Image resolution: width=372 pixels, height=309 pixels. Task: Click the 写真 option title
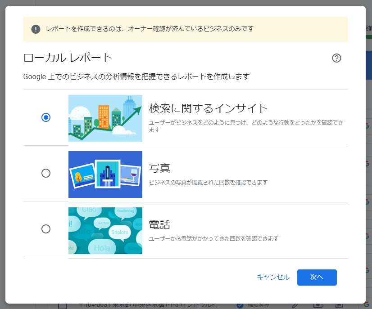point(159,168)
